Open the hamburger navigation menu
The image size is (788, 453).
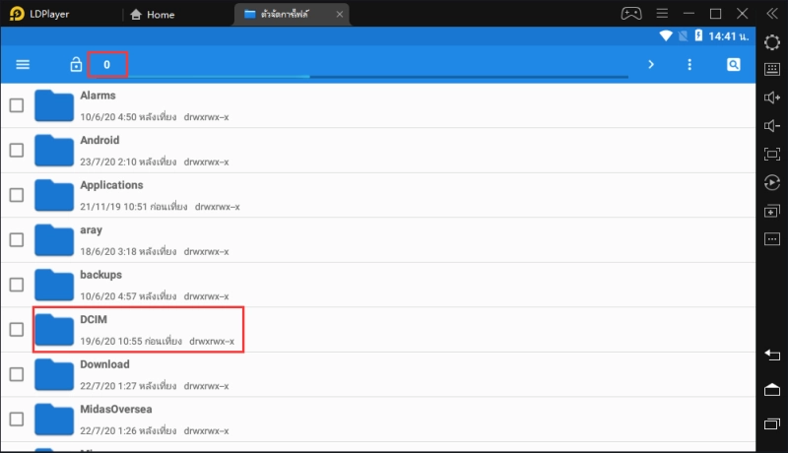pyautogui.click(x=23, y=65)
